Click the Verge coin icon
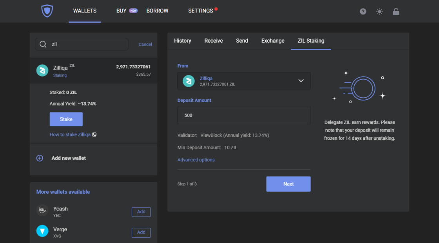The height and width of the screenshot is (243, 439). 42,231
